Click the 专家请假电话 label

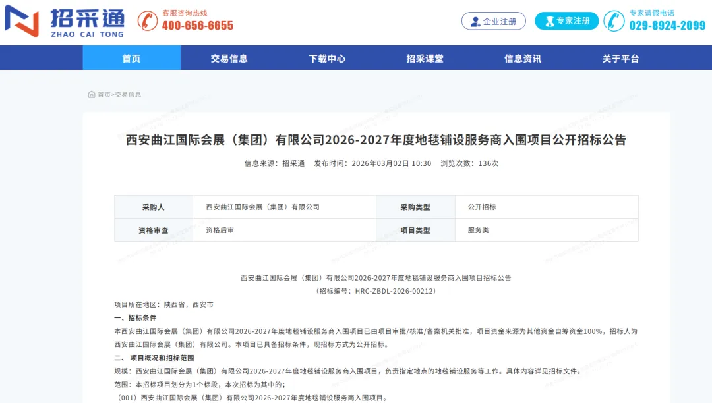point(651,13)
